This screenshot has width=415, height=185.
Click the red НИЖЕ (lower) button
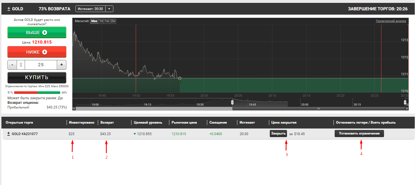(37, 52)
